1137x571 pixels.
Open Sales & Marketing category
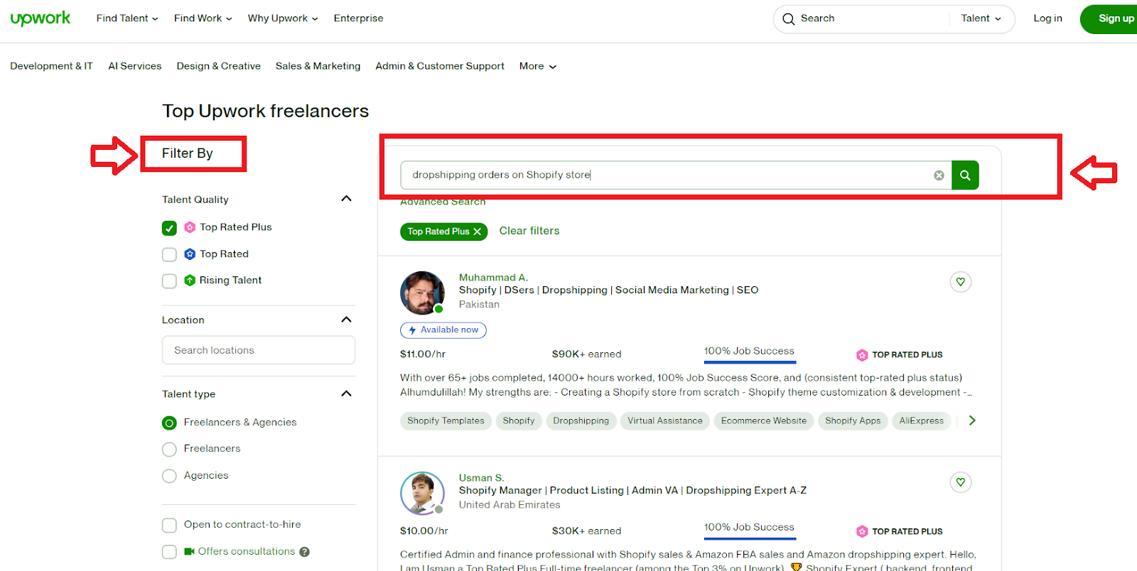point(318,66)
